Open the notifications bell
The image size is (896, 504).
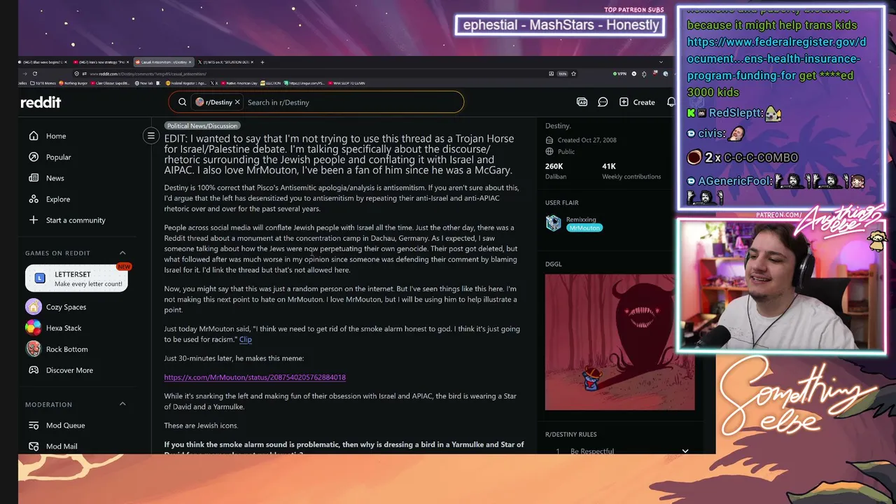[x=671, y=102]
